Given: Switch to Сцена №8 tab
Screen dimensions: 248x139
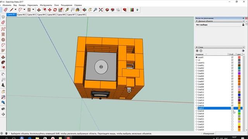Looking at the screenshot, I should click(x=81, y=15).
